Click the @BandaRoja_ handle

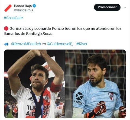point(24,10)
